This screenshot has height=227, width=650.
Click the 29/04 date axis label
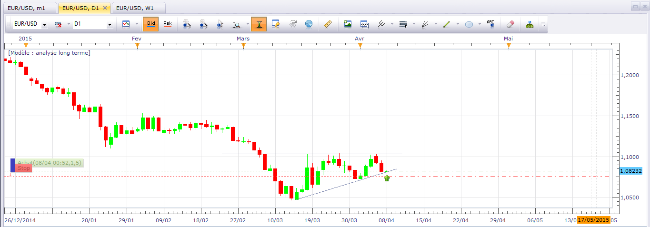[x=498, y=220]
